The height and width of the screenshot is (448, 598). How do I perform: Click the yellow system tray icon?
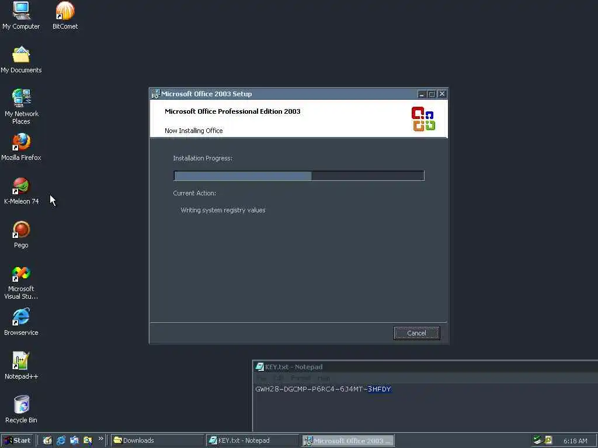point(548,440)
